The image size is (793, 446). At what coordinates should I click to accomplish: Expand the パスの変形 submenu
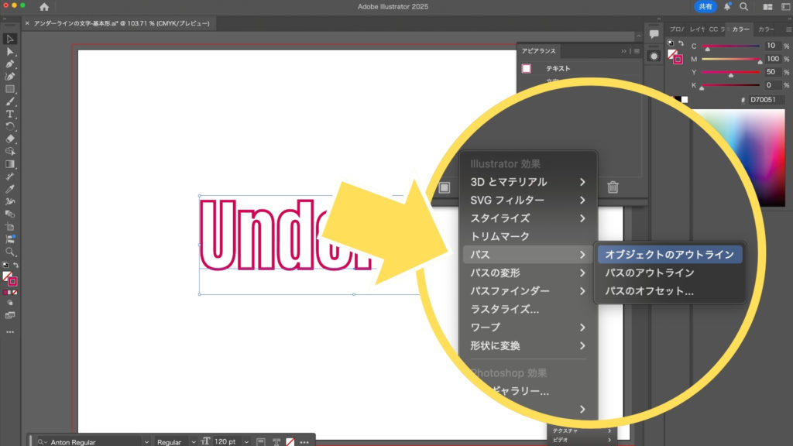tap(528, 273)
